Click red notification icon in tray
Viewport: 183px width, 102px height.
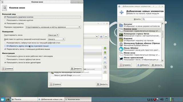point(155,99)
